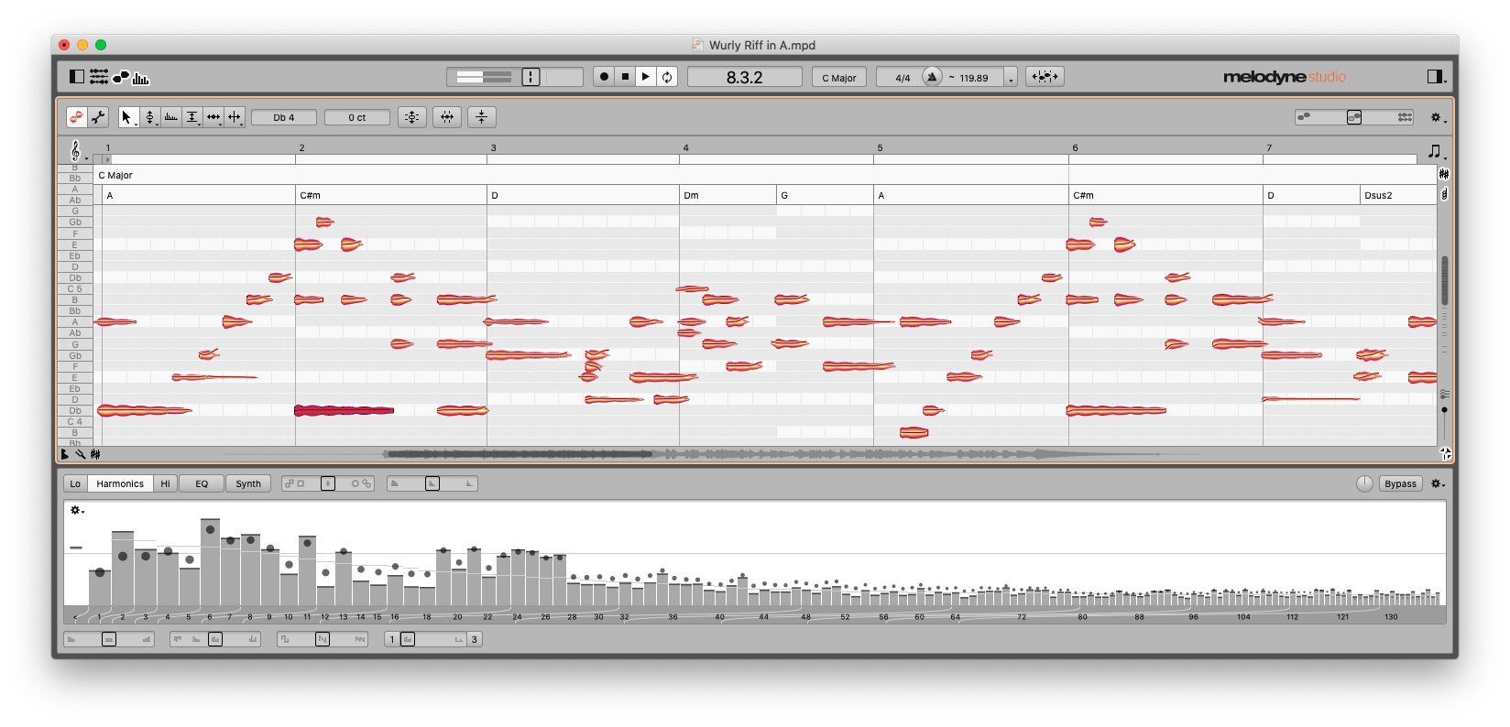The image size is (1510, 727).
Task: Switch to the Synth tab
Action: click(248, 483)
